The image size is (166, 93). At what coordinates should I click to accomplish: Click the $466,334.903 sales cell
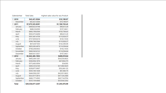(x=35, y=29)
